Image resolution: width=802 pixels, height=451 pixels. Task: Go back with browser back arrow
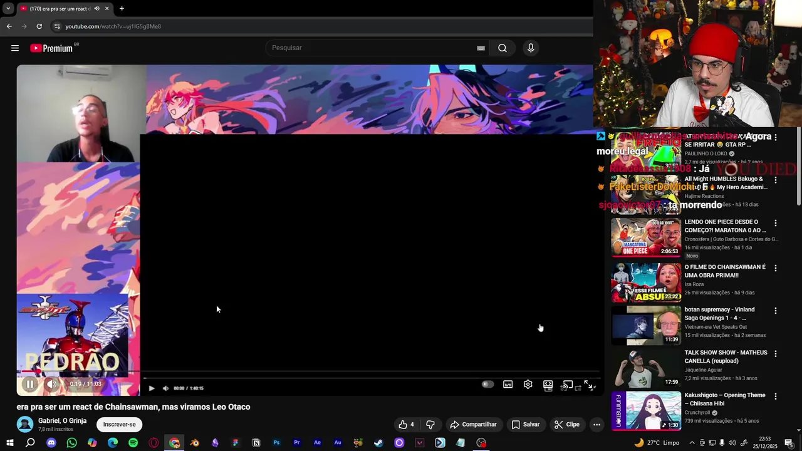[x=9, y=26]
